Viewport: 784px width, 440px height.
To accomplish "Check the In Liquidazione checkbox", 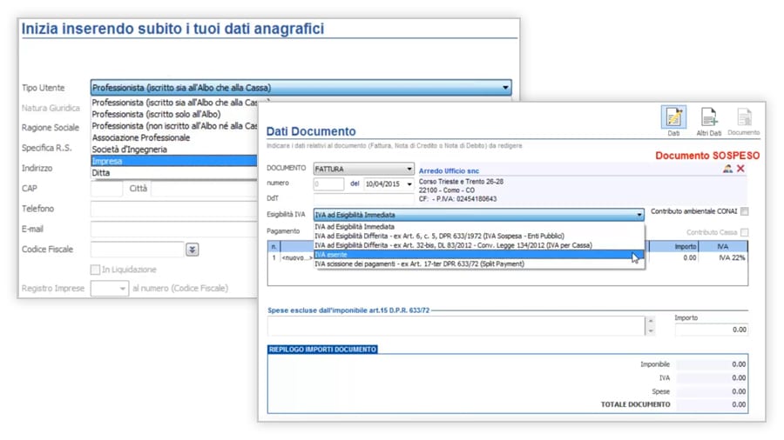I will [x=96, y=270].
